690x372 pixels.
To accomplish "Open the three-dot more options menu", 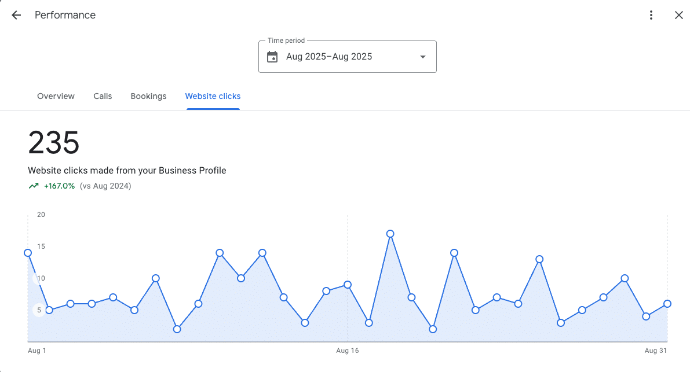I will tap(652, 16).
